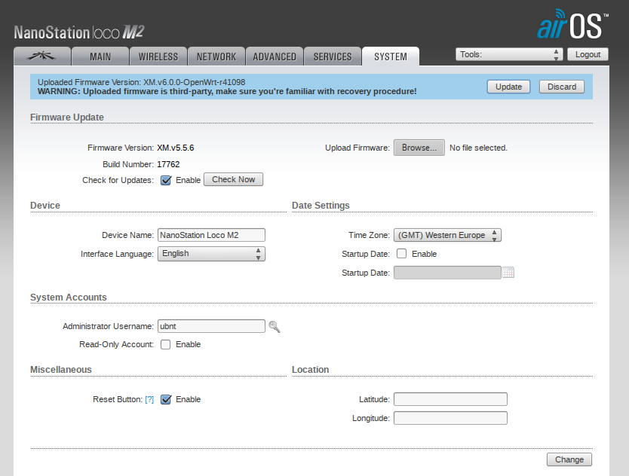Viewport: 629px width, 476px height.
Task: Click the Device Name input field
Action: pyautogui.click(x=211, y=235)
